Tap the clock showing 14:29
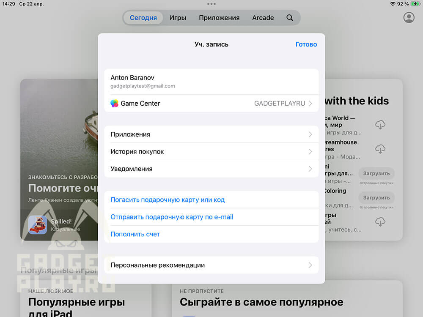Screen dimensions: 423x317 pos(8,4)
